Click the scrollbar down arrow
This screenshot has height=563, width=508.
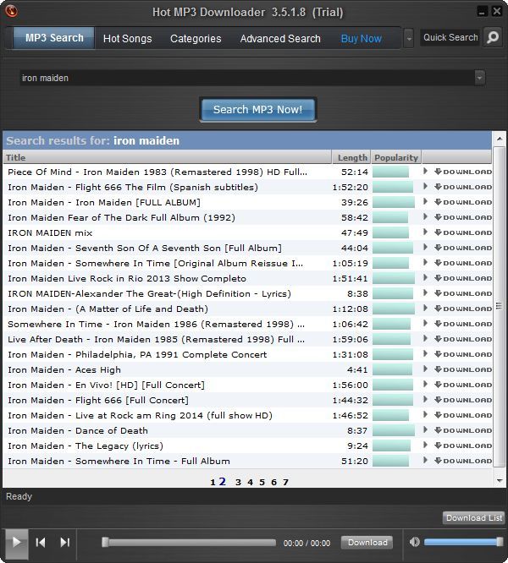pos(499,480)
